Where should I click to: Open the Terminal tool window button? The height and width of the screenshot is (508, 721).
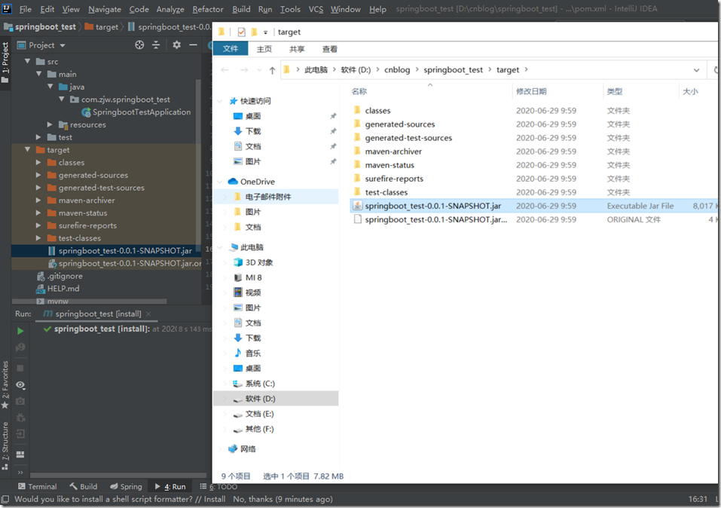click(37, 486)
